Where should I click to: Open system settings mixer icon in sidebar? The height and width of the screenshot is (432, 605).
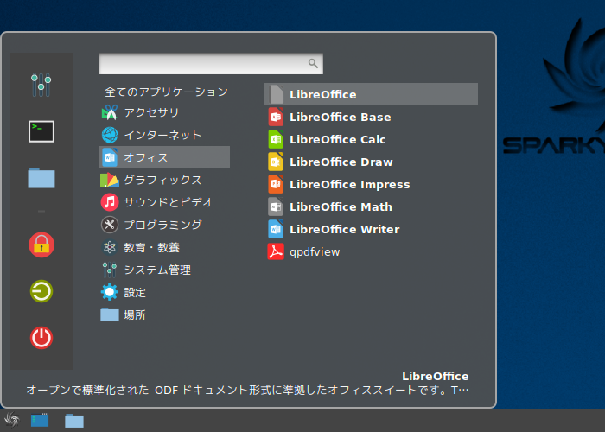tap(41, 85)
